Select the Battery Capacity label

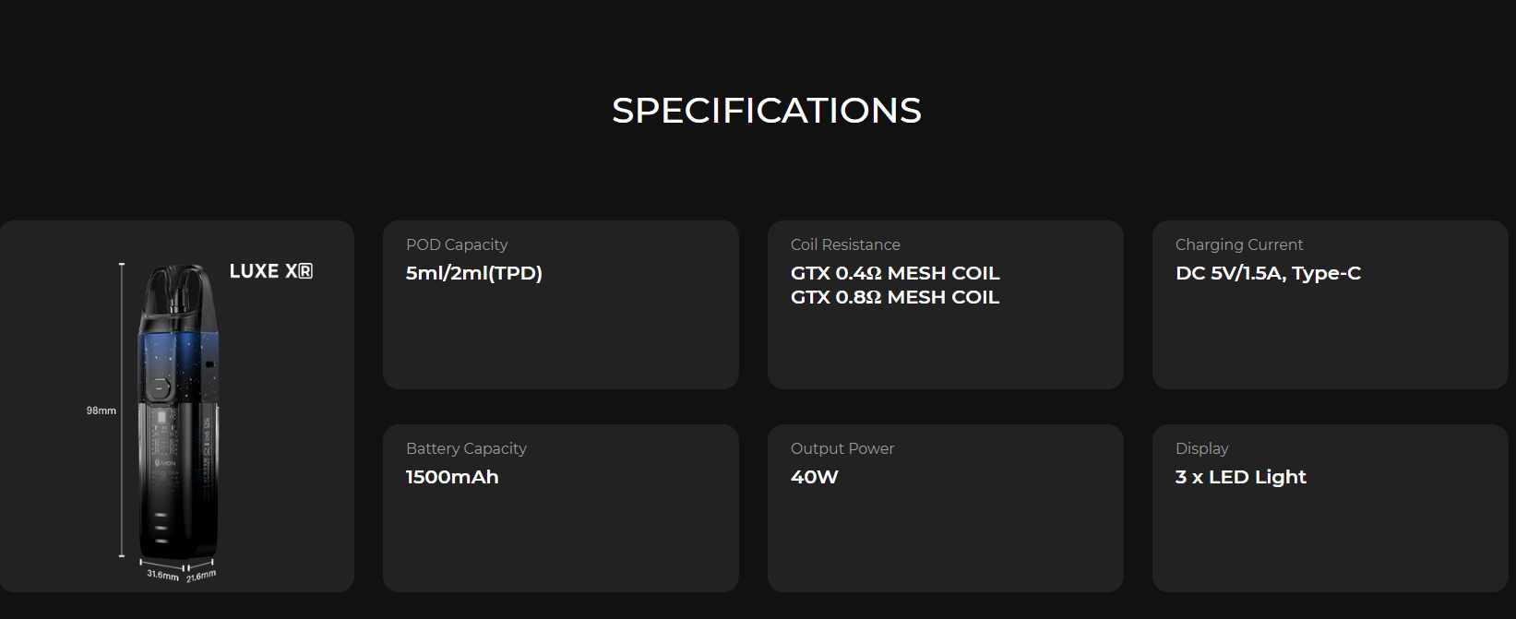tap(466, 448)
